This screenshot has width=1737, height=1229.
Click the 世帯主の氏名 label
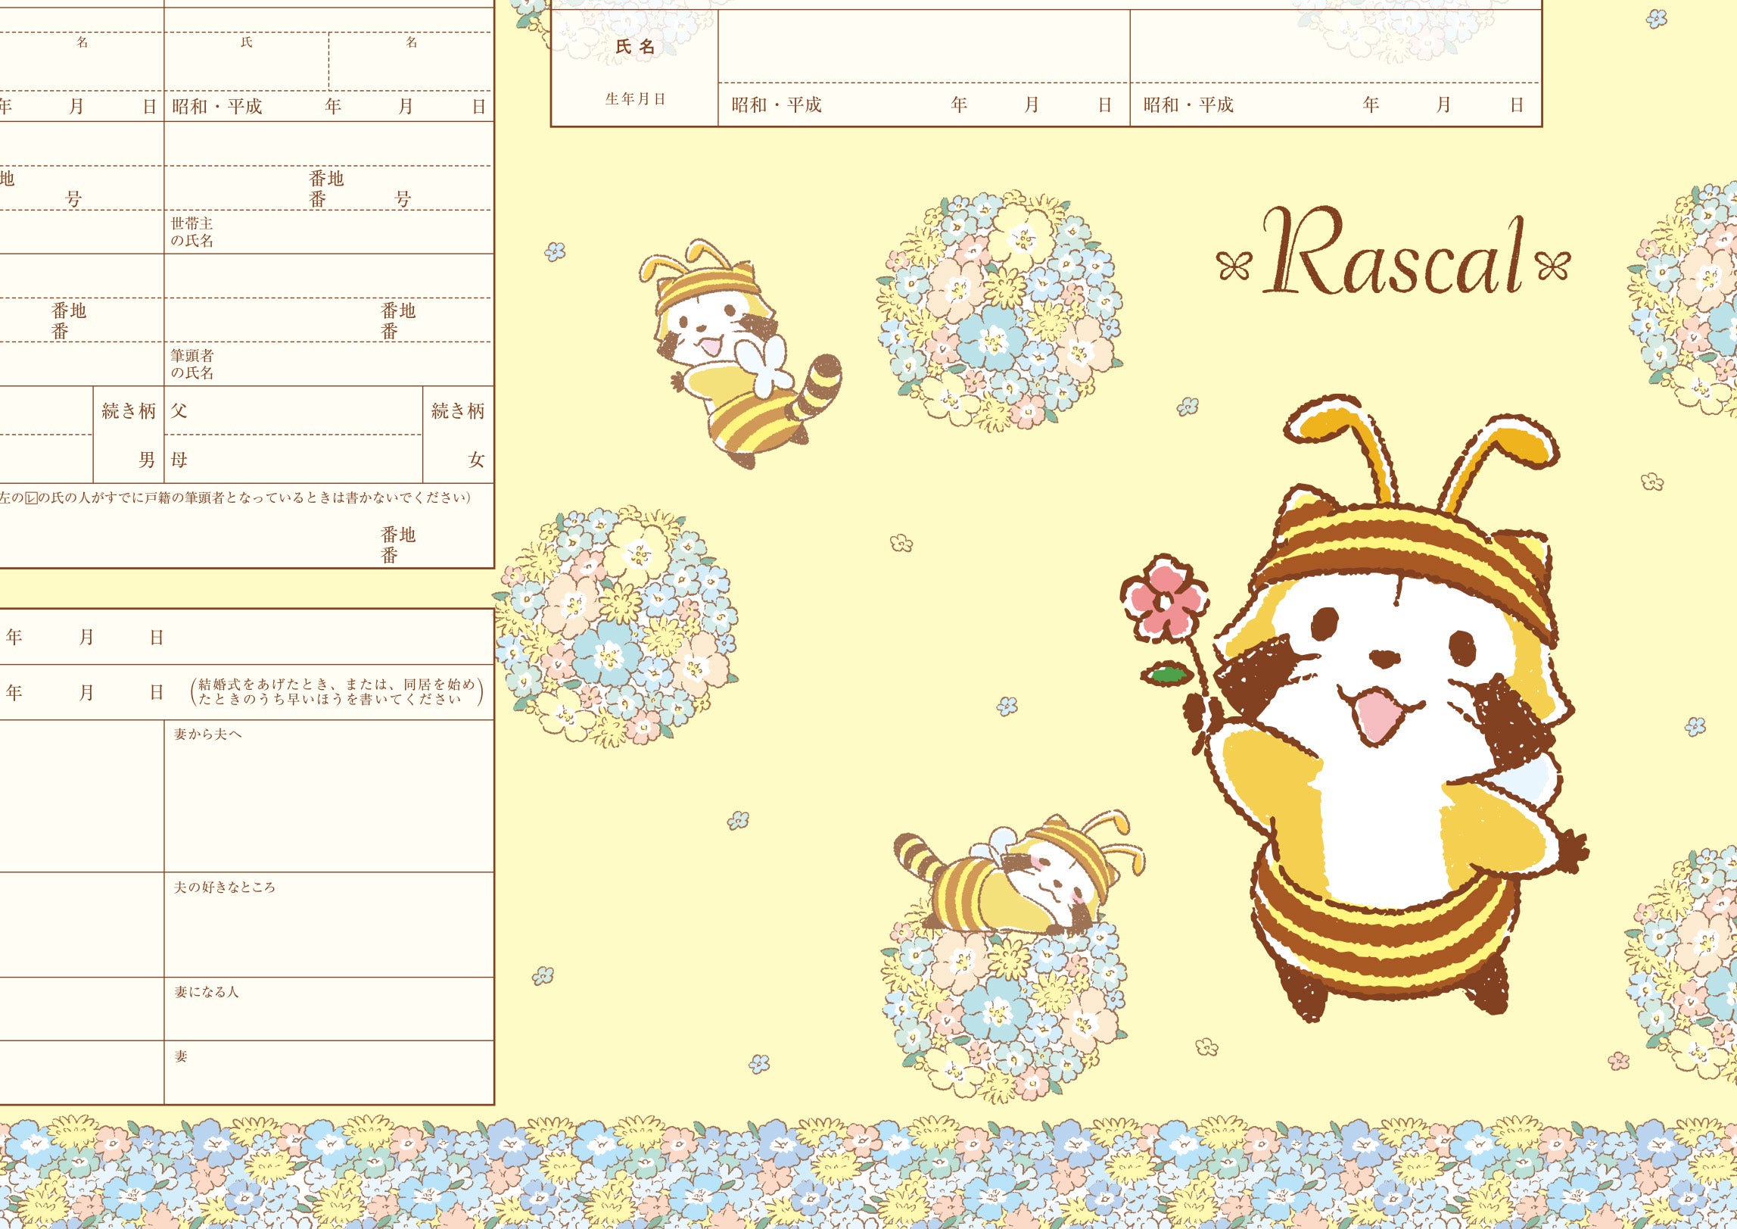click(x=192, y=232)
